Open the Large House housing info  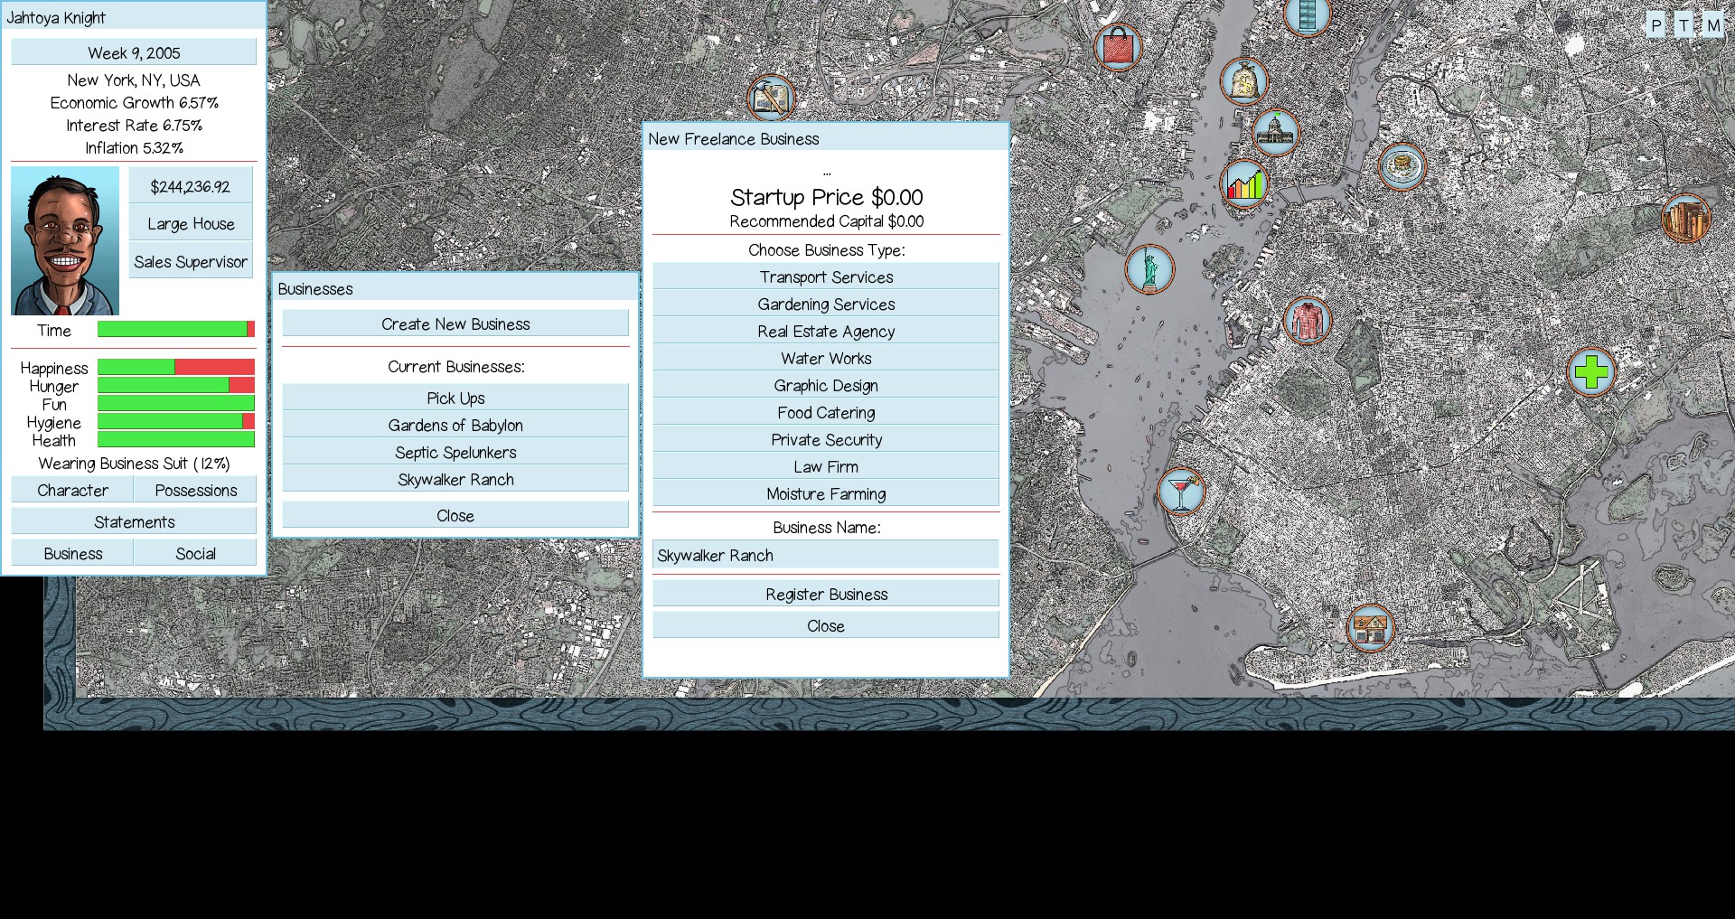[191, 223]
